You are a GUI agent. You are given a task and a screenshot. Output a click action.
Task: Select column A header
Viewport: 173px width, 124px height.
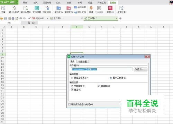pyautogui.click(x=11, y=27)
